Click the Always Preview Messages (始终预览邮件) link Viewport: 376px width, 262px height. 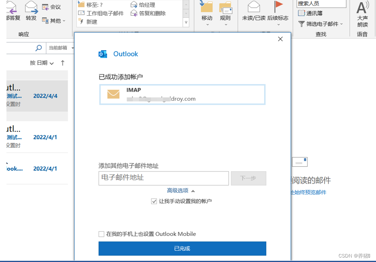309,192
